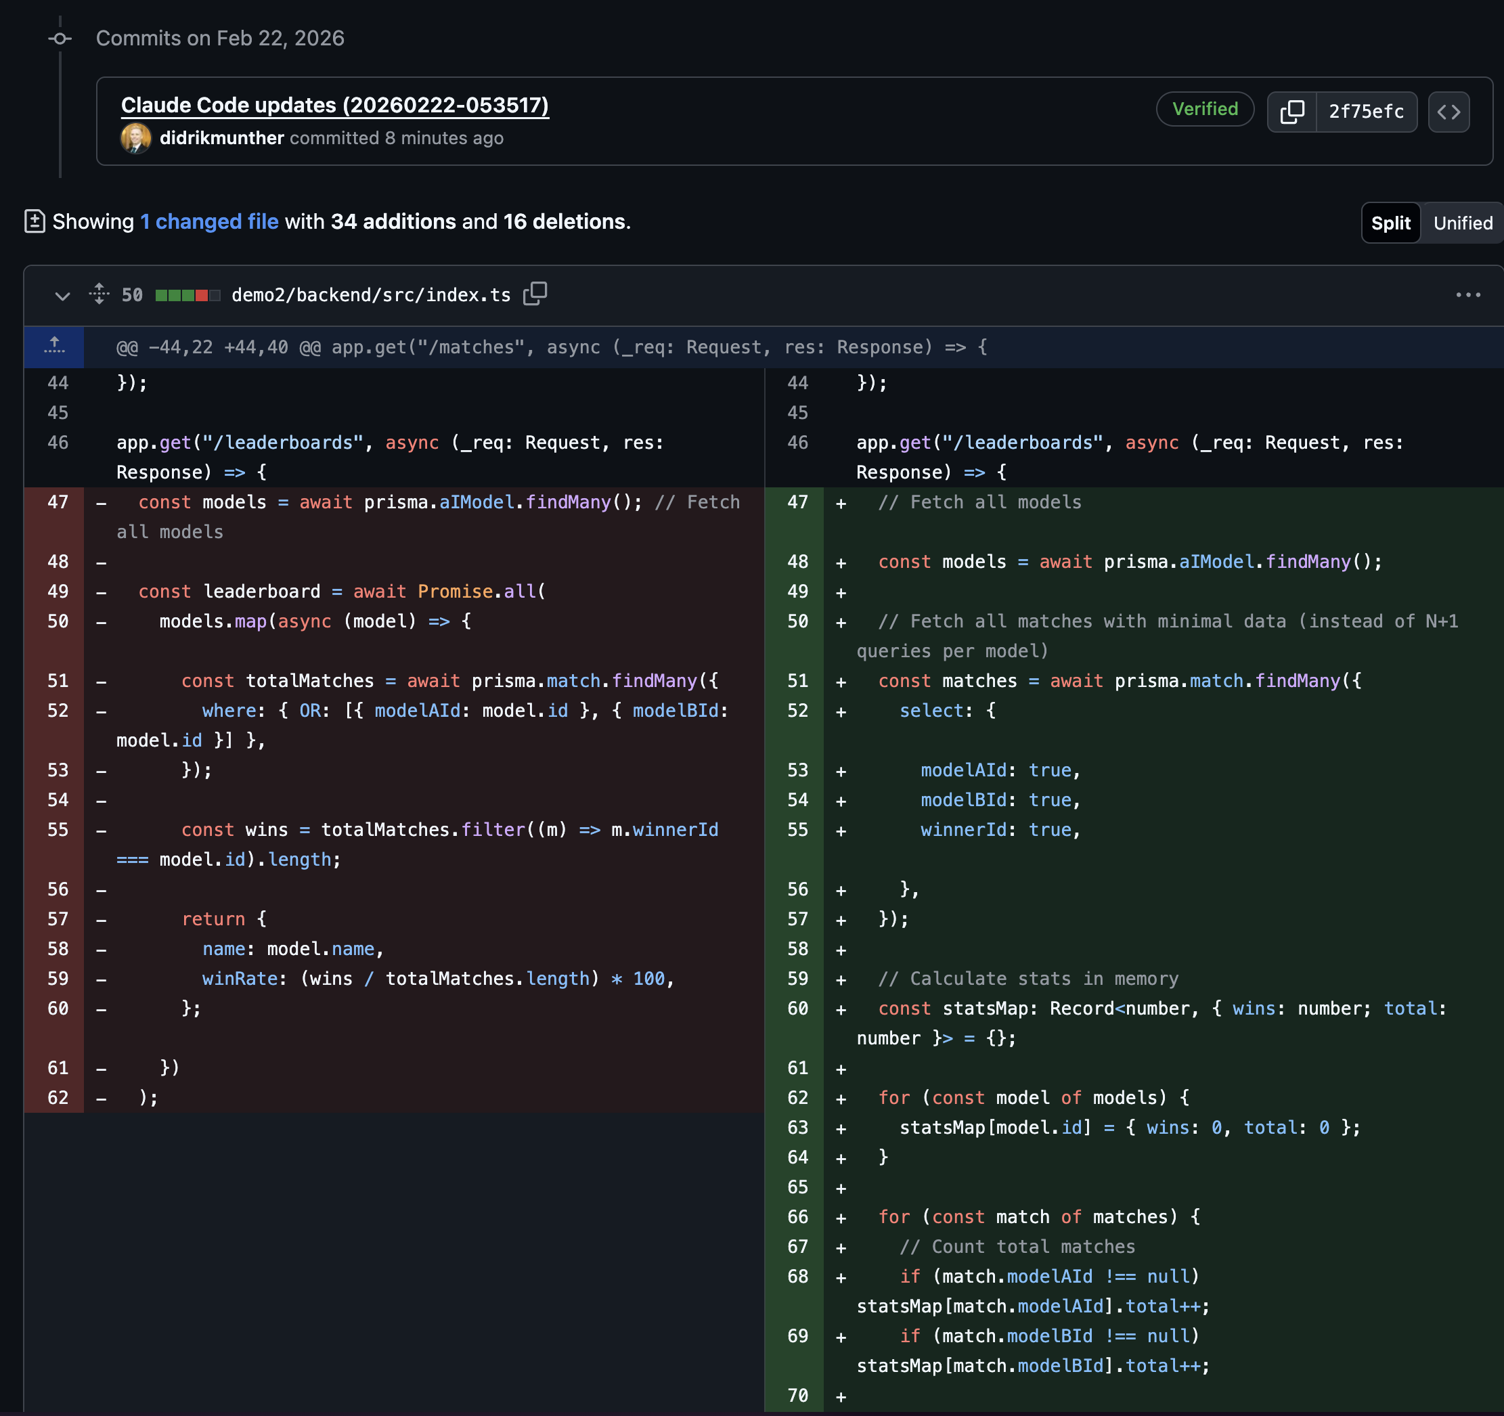Open the didrikmunther author link

coord(221,139)
